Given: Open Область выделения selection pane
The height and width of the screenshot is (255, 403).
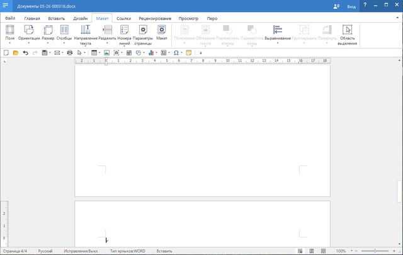Looking at the screenshot, I should tap(347, 34).
